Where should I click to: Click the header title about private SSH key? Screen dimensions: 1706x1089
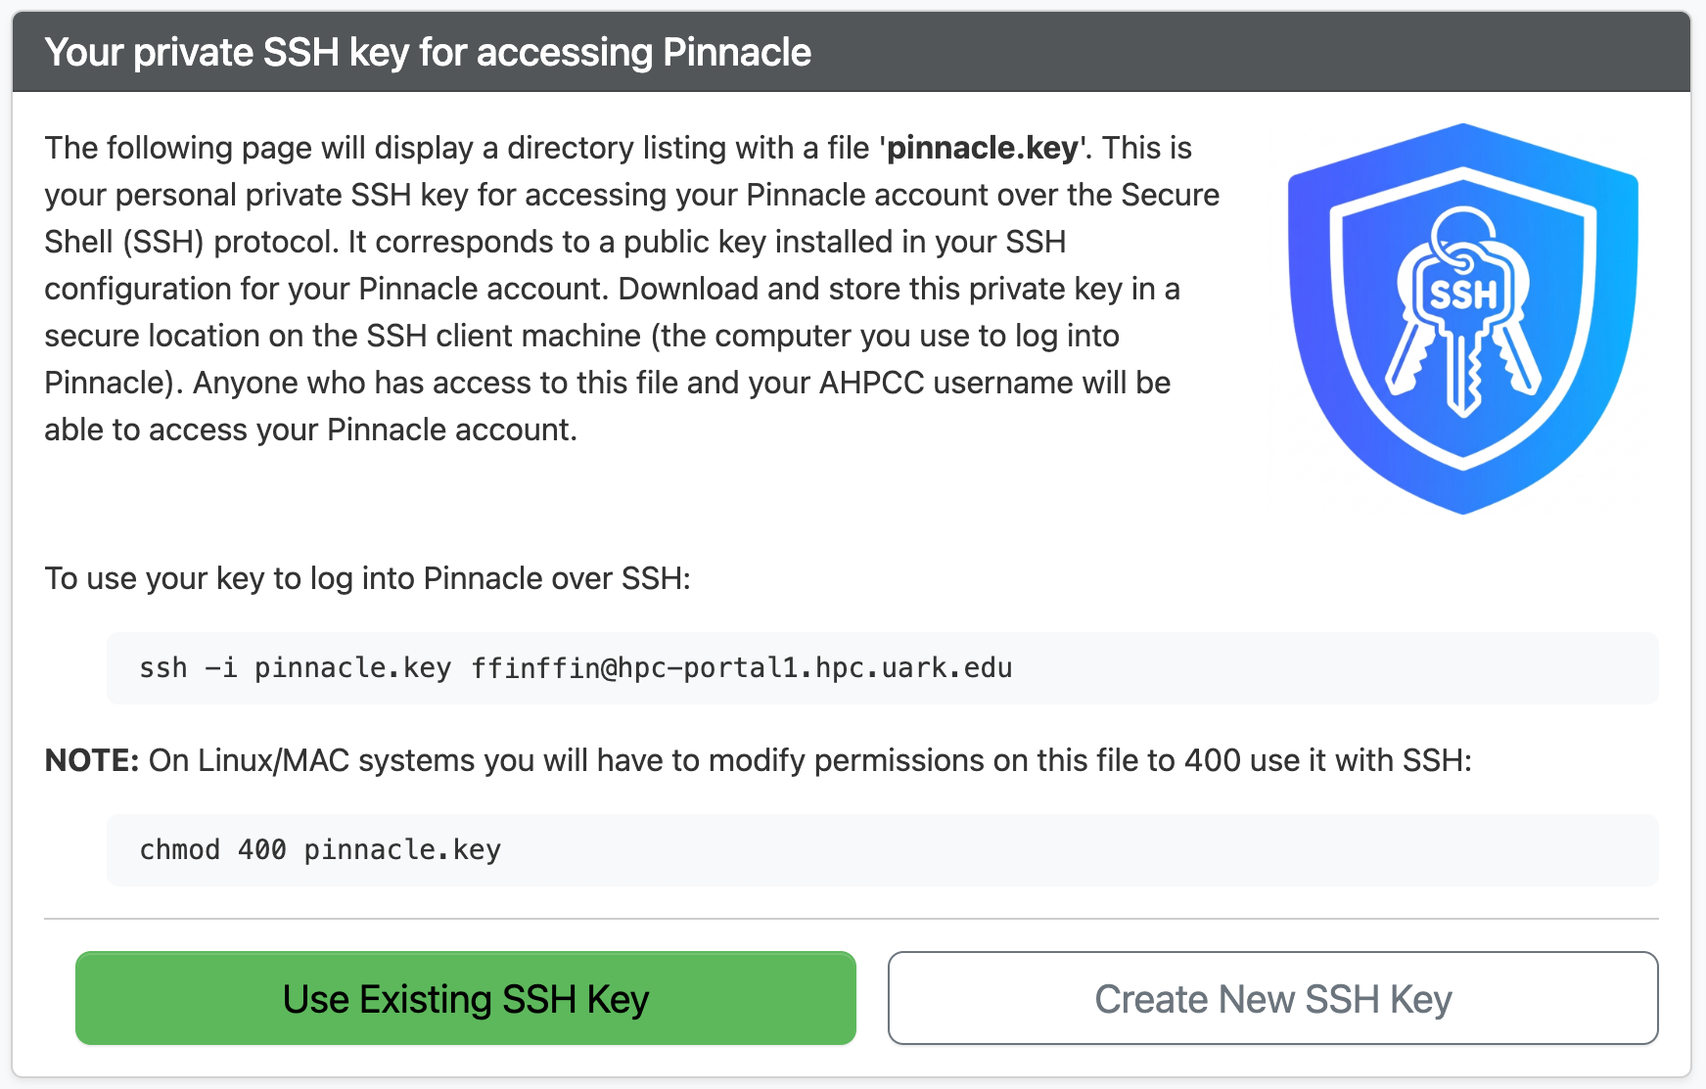428,52
